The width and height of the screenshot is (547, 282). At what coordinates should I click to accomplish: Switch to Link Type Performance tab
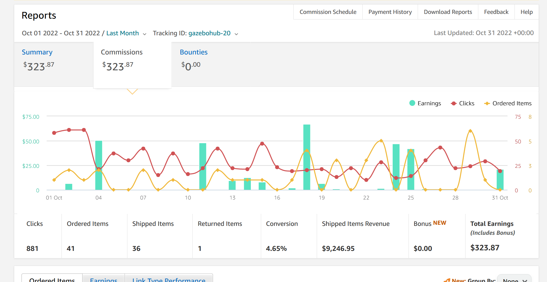point(169,279)
